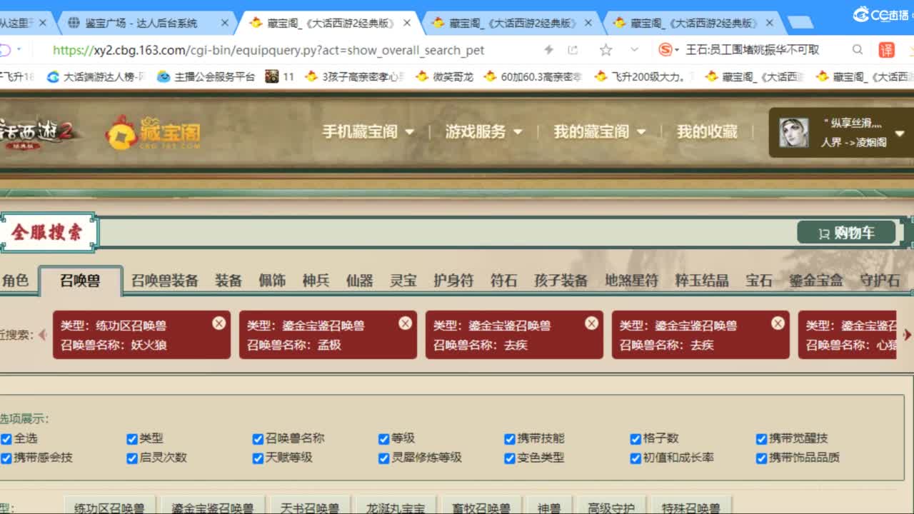This screenshot has height=514, width=914.
Task: Select the 装备 category tab
Action: [x=228, y=281]
